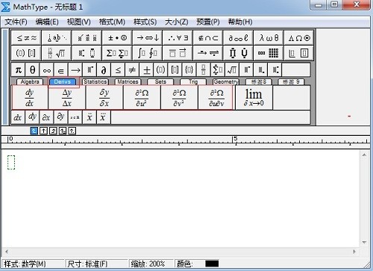Insert the infinity symbol from small bar

[x=46, y=70]
